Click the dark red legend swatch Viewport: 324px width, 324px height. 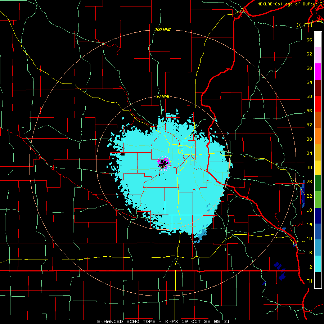(318, 87)
